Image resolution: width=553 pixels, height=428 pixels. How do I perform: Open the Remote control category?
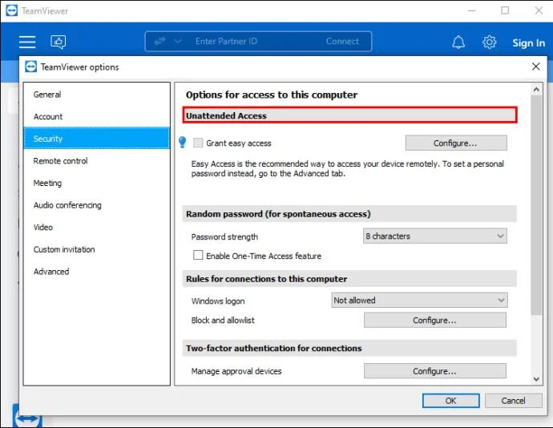pyautogui.click(x=97, y=161)
